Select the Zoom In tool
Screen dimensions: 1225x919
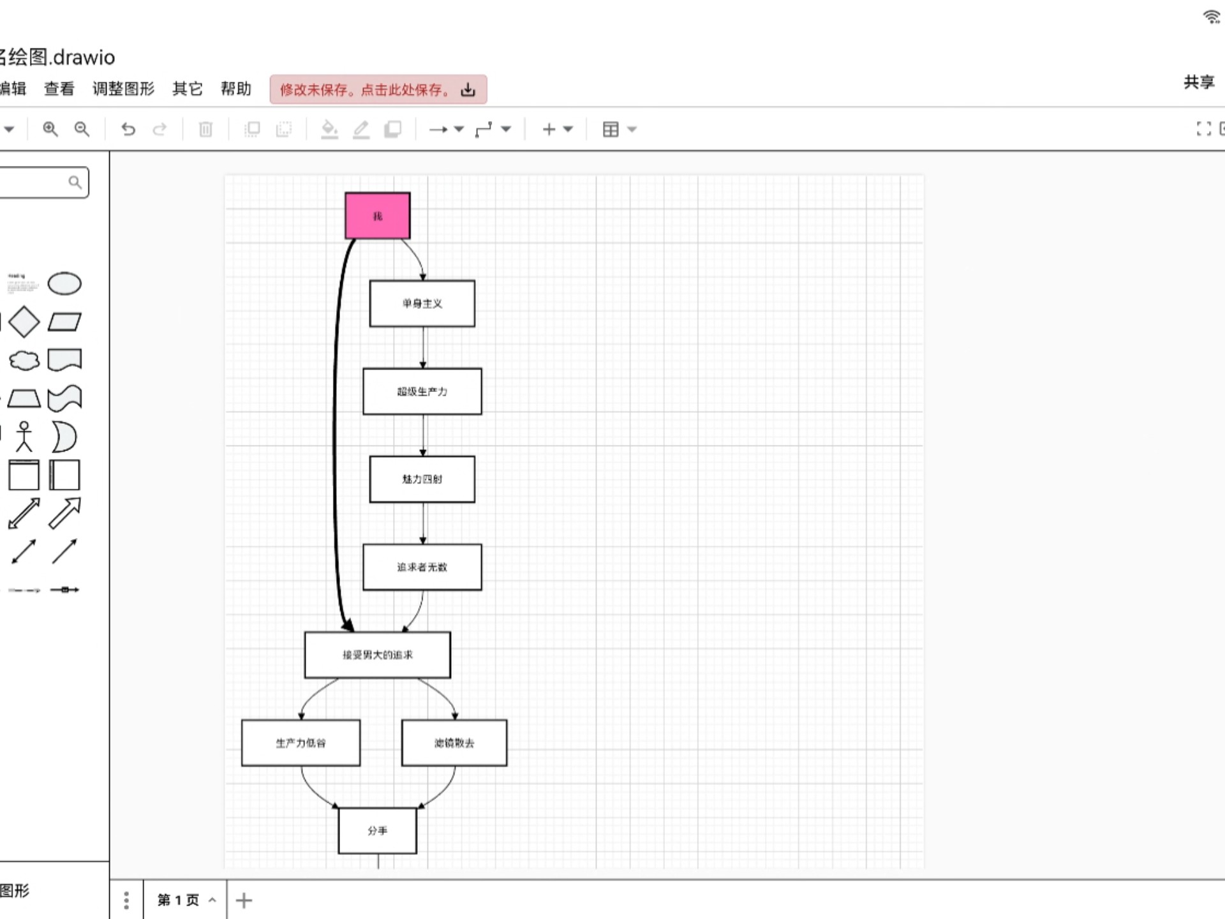(x=51, y=129)
